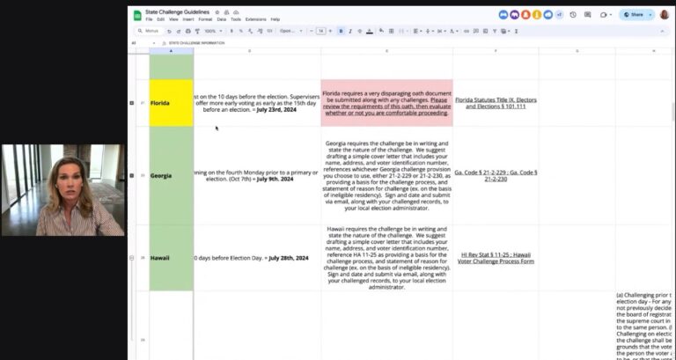
Task: Expand the Hawaii row group
Action: tap(132, 258)
